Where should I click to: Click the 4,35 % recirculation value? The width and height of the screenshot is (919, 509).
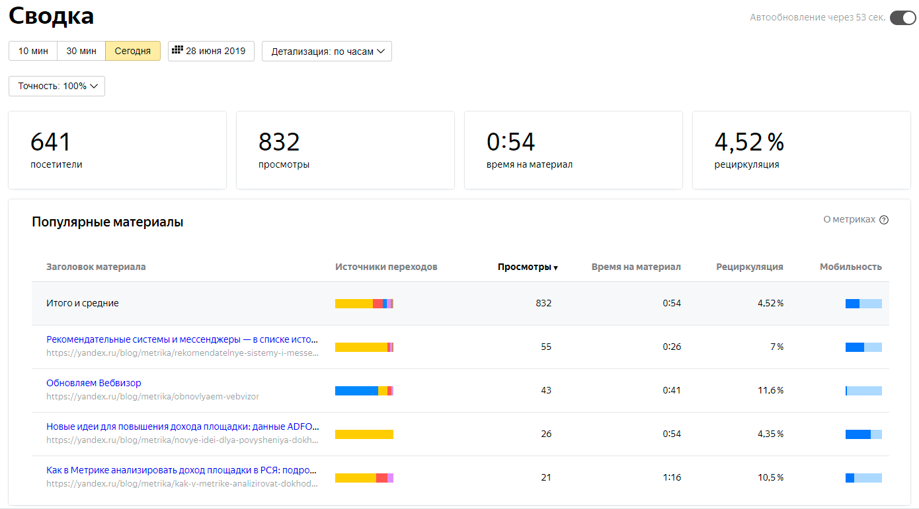click(770, 434)
